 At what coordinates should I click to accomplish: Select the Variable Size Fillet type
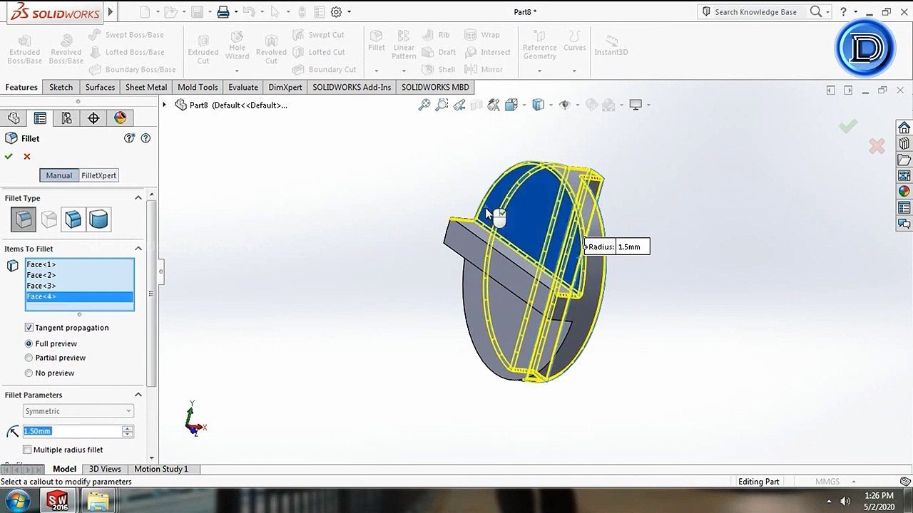click(49, 219)
